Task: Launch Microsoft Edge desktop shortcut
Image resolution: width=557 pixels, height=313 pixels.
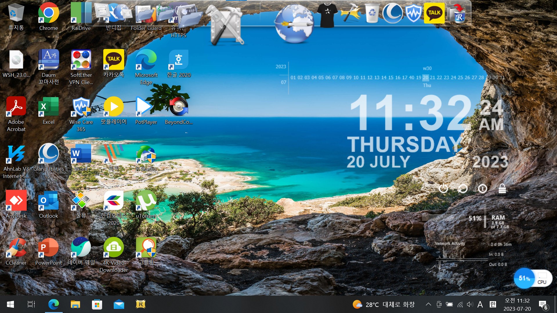Action: point(146,60)
